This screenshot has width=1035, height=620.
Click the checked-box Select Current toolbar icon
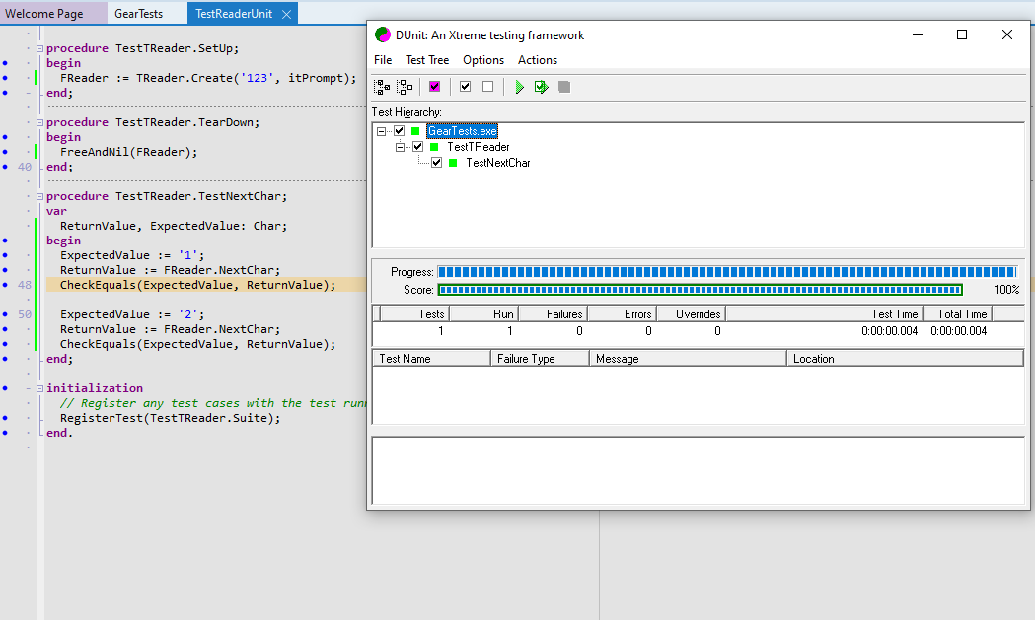click(x=465, y=87)
